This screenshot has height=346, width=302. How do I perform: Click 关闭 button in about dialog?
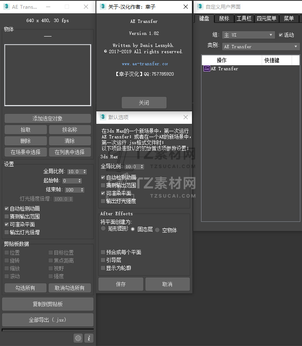144,103
